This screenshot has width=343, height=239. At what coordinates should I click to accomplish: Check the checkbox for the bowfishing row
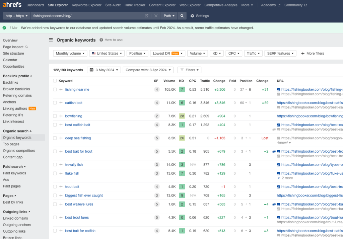pyautogui.click(x=55, y=116)
